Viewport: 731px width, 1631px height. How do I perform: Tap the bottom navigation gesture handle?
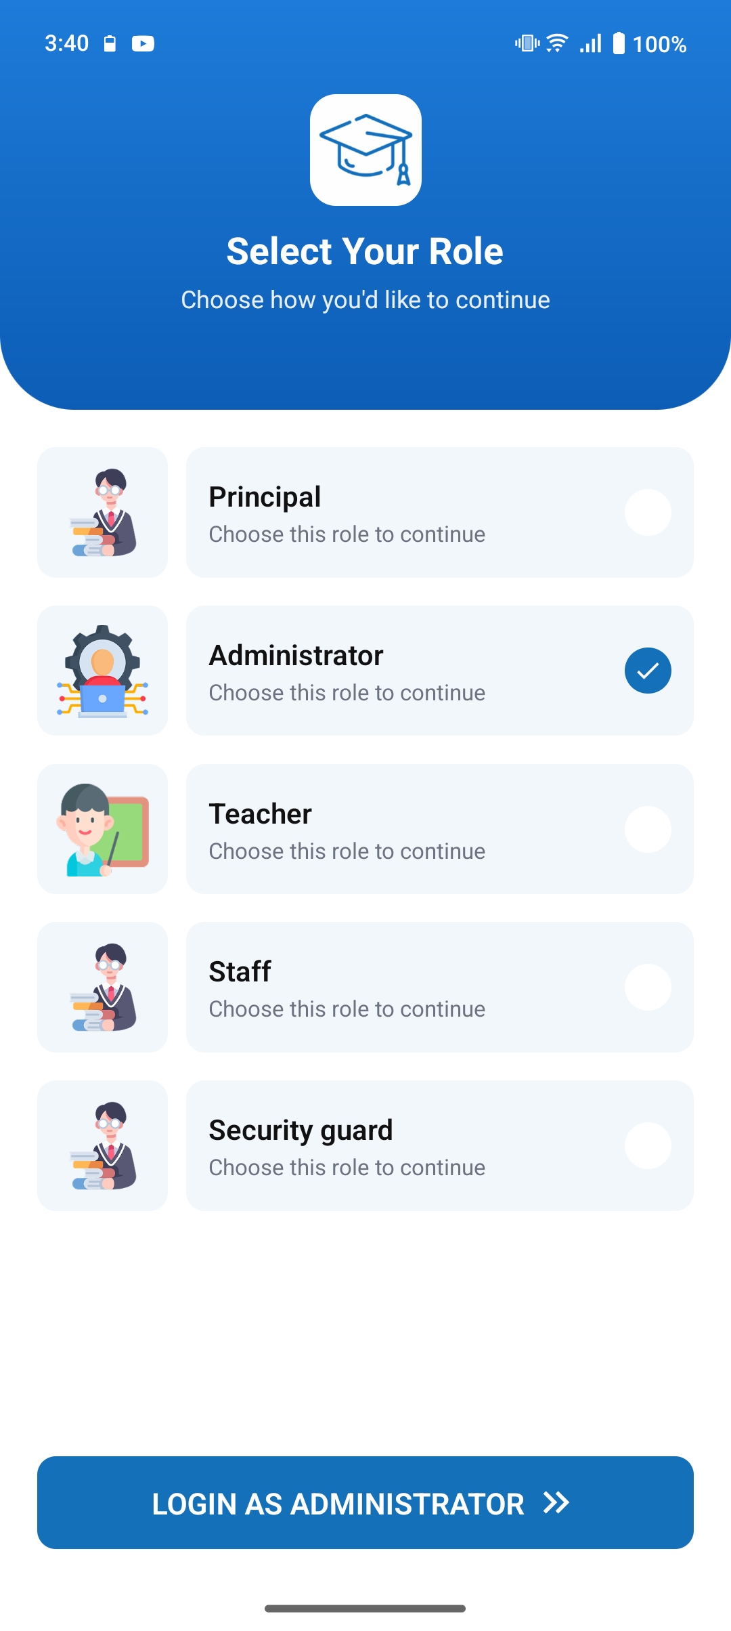pyautogui.click(x=365, y=1609)
